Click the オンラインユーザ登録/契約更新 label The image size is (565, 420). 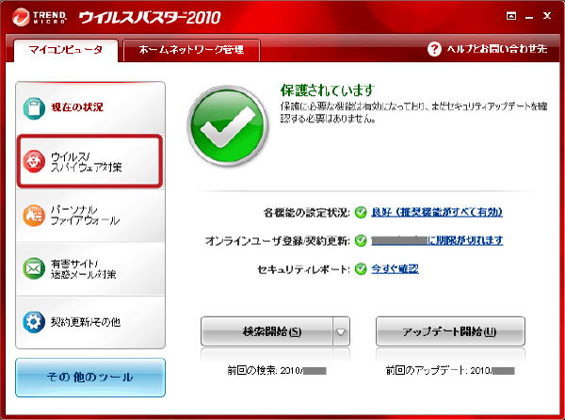point(278,241)
